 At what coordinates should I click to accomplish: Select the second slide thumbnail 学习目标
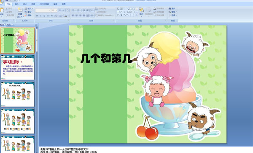17,67
